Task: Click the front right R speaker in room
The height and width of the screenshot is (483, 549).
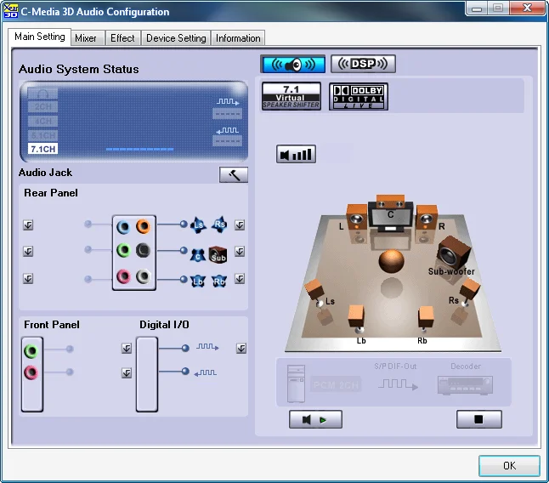Action: pyautogui.click(x=427, y=217)
